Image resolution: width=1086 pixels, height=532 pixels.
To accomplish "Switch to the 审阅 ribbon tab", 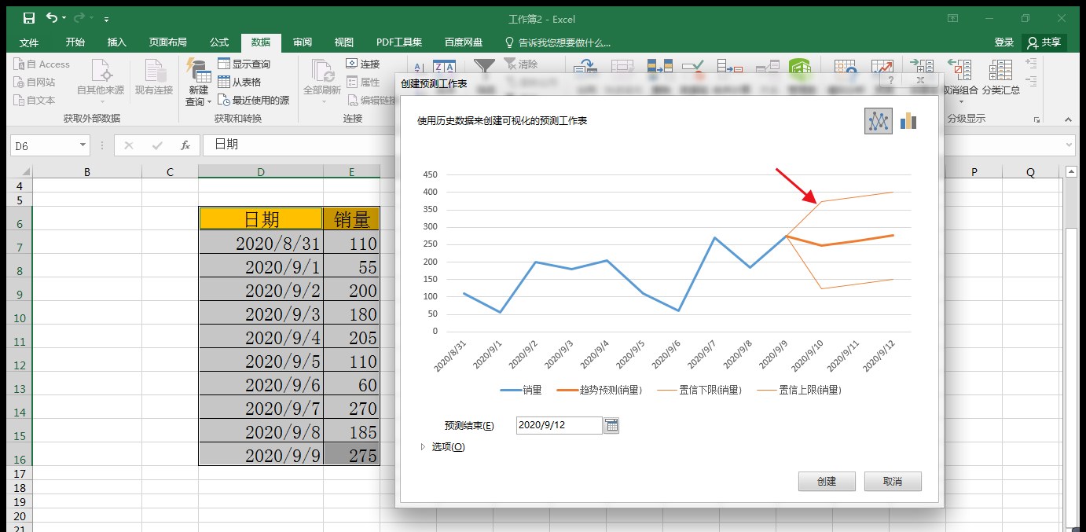I will pyautogui.click(x=303, y=42).
